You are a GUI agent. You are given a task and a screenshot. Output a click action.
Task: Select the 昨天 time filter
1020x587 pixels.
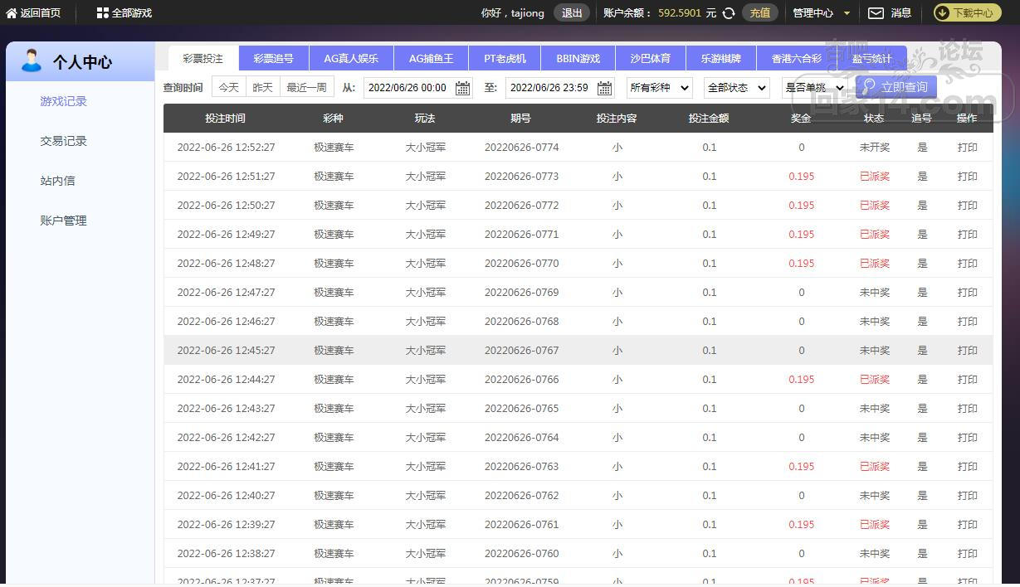click(x=262, y=87)
